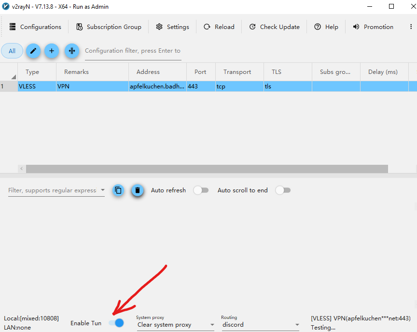The image size is (417, 332).
Task: Reload the configuration from toolbar
Action: (219, 27)
